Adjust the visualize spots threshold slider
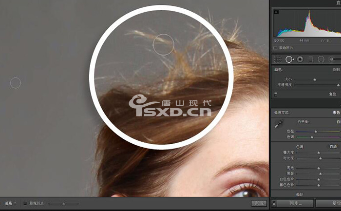 63,204
